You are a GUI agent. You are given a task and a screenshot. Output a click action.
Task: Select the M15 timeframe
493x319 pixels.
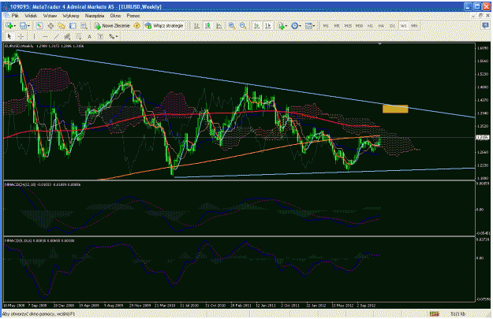pos(348,26)
